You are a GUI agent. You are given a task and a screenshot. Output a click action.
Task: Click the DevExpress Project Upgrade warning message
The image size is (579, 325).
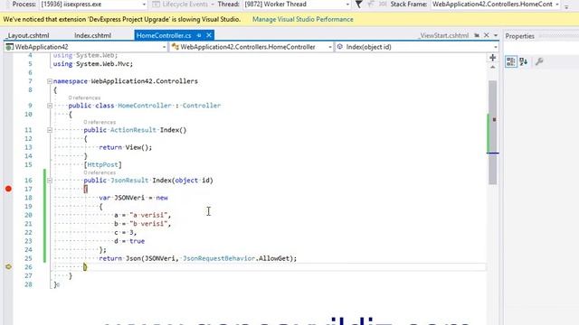click(x=122, y=19)
